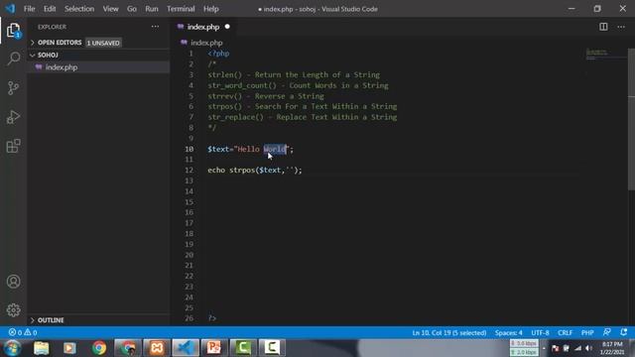Open the File menu

click(x=29, y=9)
